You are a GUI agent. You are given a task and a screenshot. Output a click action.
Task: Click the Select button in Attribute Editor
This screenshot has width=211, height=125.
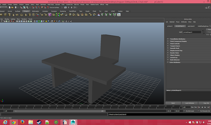[173, 103]
